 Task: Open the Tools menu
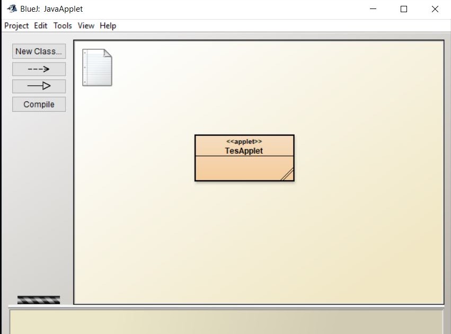point(63,25)
